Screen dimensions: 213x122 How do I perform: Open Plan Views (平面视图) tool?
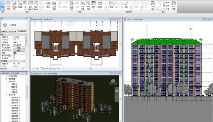tap(83, 6)
